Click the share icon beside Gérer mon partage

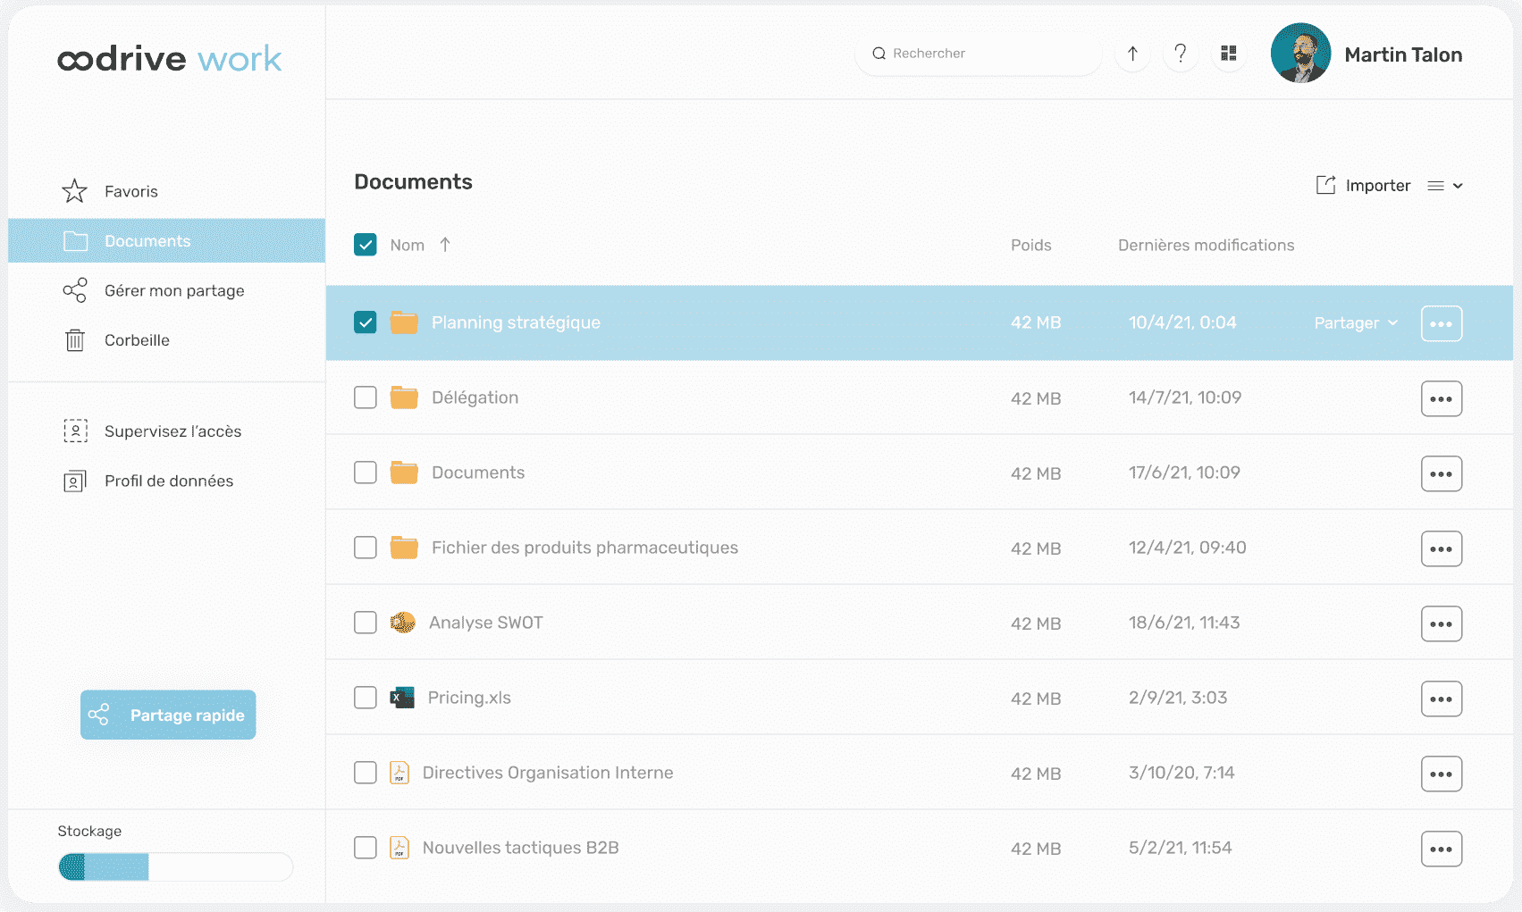click(x=75, y=290)
